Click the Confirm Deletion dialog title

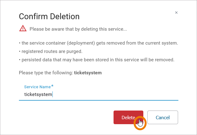(x=49, y=16)
